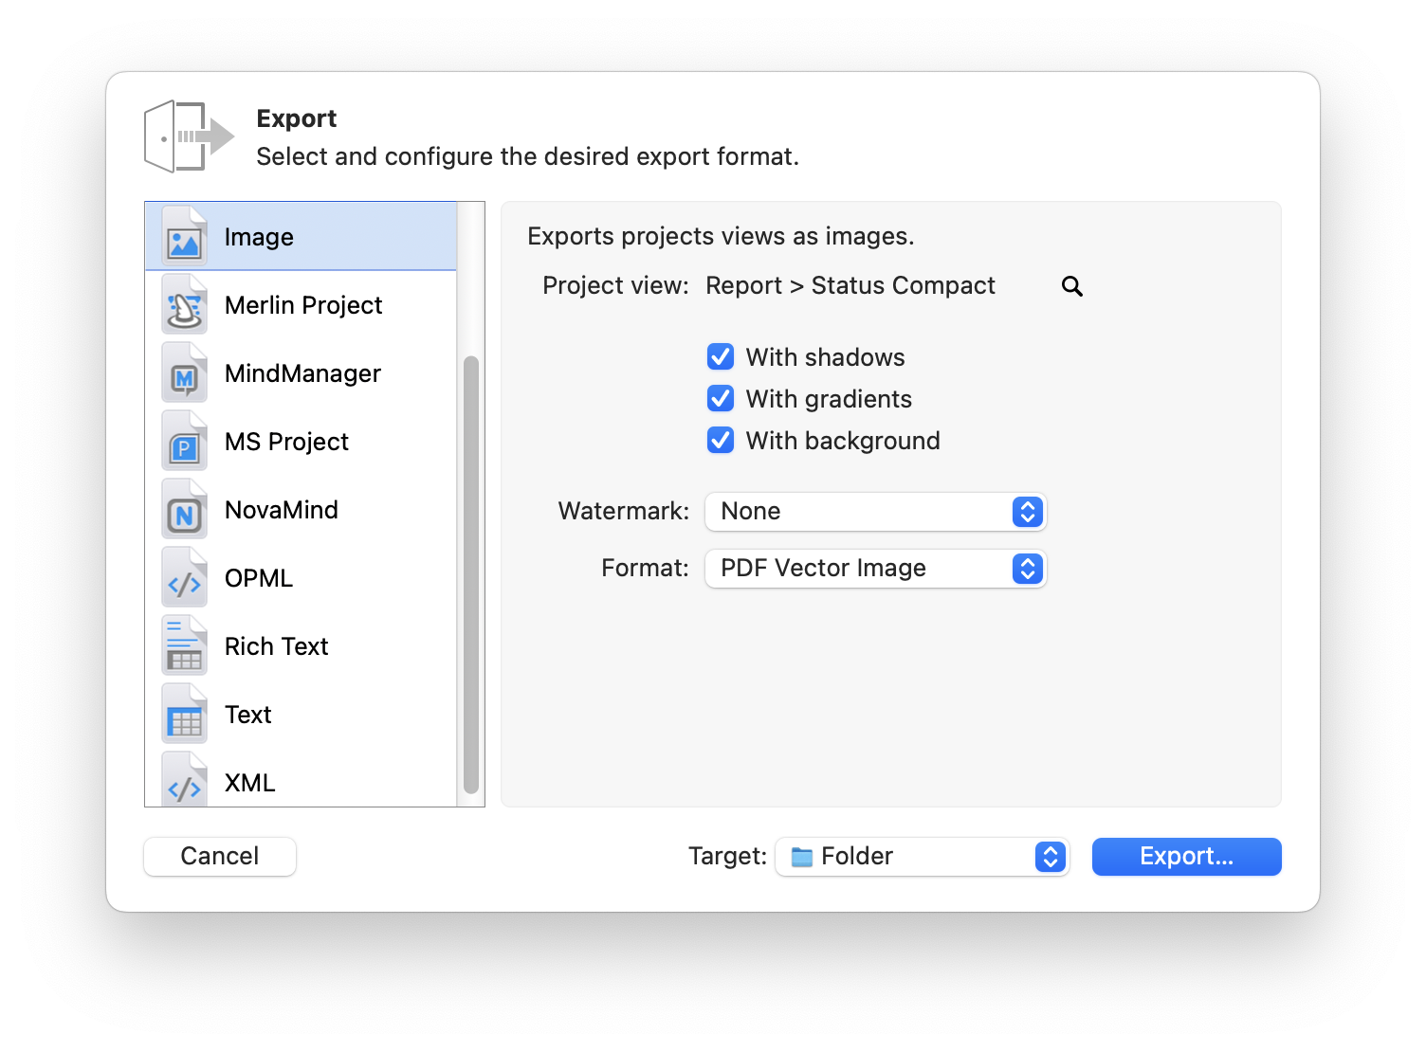Click the Cancel button
Screen dimensions: 1426x1052
click(x=219, y=856)
